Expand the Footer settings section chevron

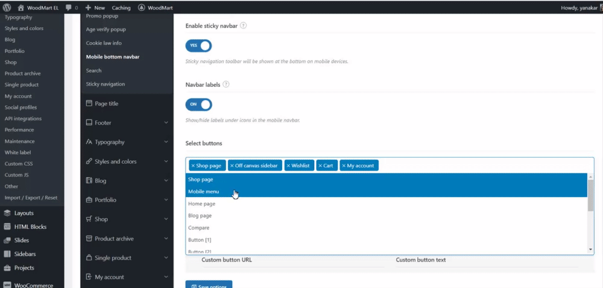point(166,123)
